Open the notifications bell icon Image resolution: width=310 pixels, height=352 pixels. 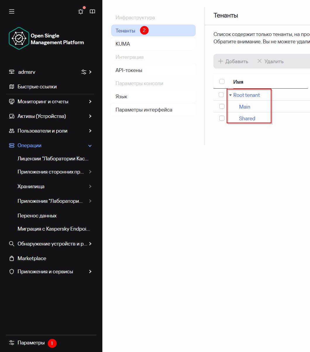click(81, 11)
